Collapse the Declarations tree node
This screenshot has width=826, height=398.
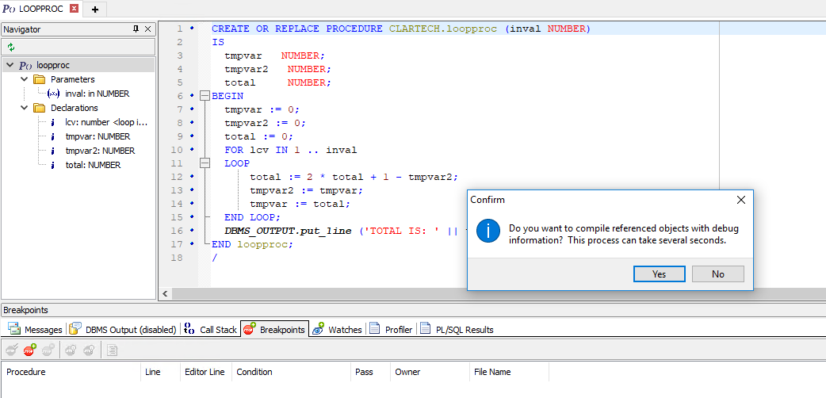[x=24, y=108]
